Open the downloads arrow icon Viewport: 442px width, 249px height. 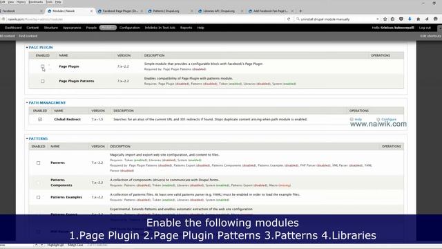(410, 19)
